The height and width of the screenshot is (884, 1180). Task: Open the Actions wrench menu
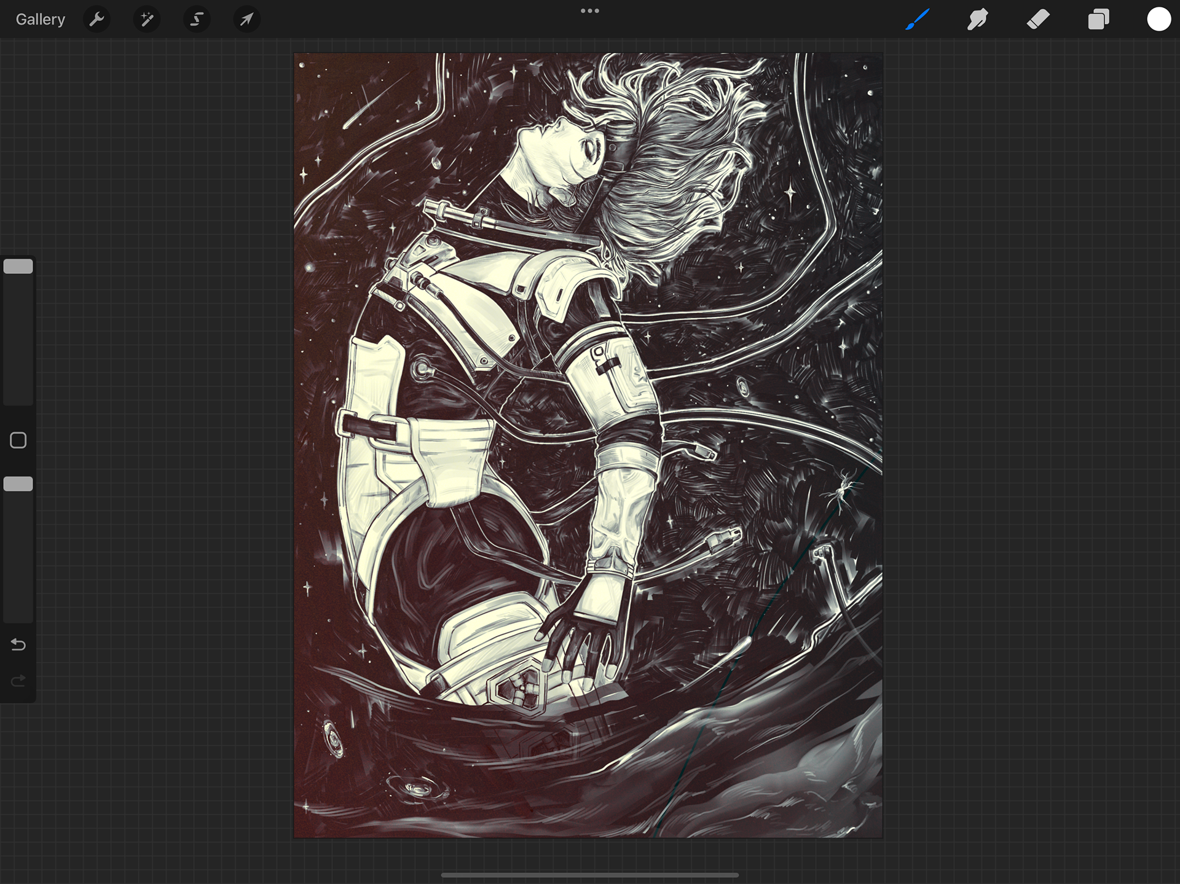[96, 20]
